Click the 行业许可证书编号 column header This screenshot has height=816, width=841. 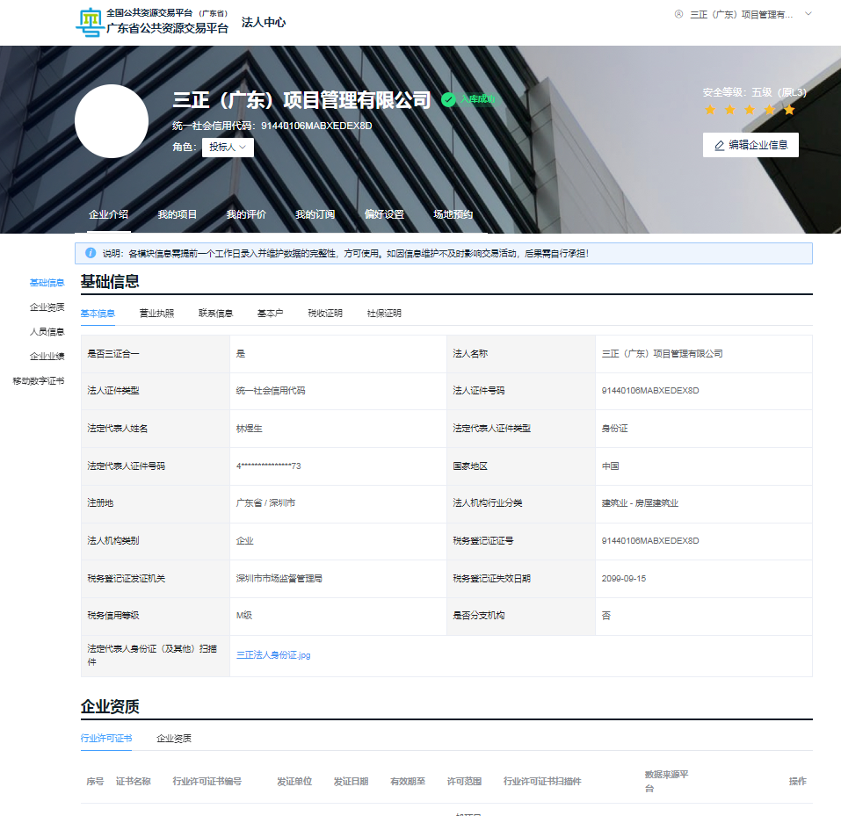207,781
